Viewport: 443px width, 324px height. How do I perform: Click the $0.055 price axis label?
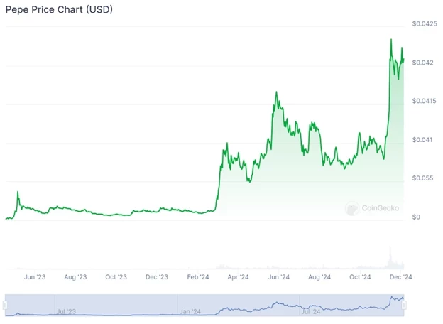(425, 178)
